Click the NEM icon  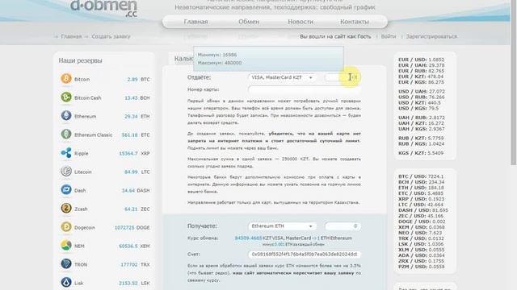click(66, 245)
